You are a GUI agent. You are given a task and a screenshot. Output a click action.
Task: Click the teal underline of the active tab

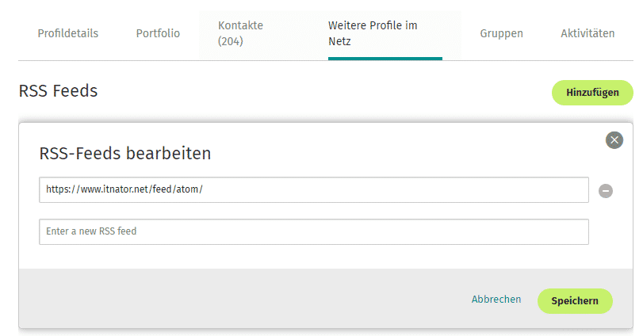pos(385,59)
